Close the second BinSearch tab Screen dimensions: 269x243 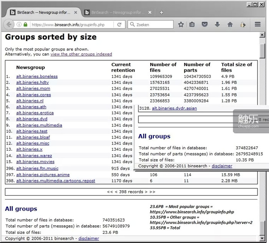(x=150, y=12)
